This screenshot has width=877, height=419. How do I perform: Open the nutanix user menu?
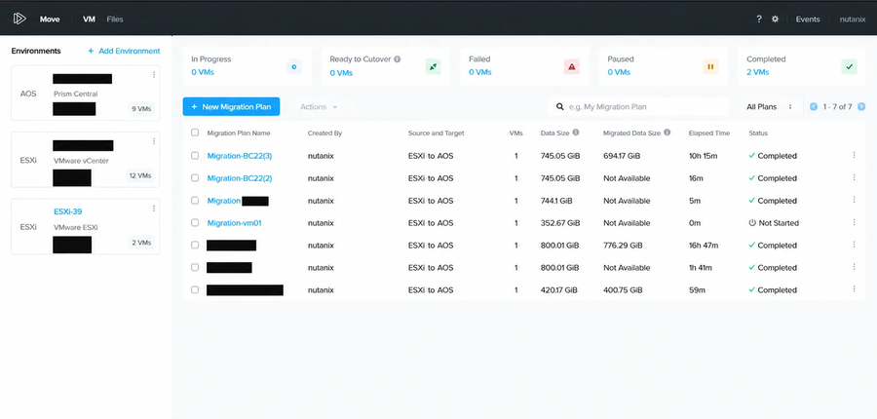853,19
